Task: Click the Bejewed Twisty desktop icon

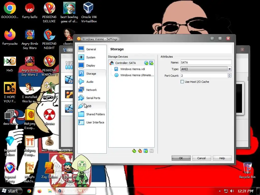Action: tap(10, 173)
